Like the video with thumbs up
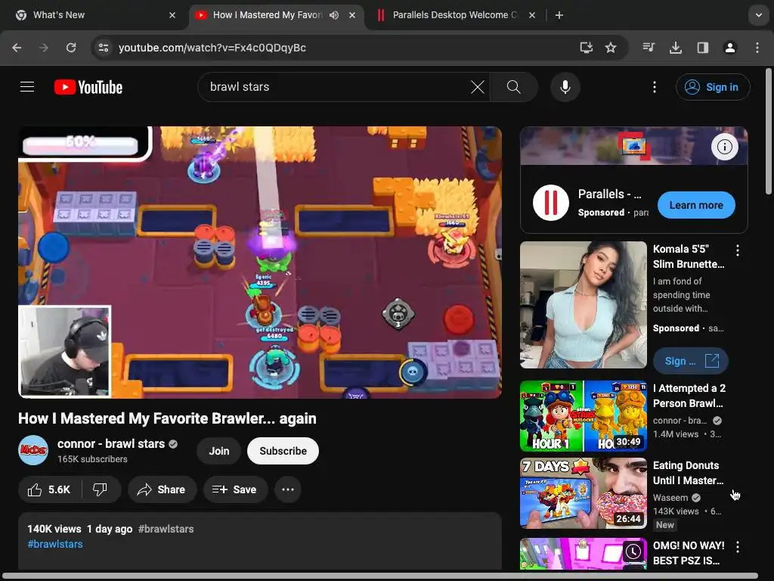Screen dimensions: 774x581 coord(49,489)
